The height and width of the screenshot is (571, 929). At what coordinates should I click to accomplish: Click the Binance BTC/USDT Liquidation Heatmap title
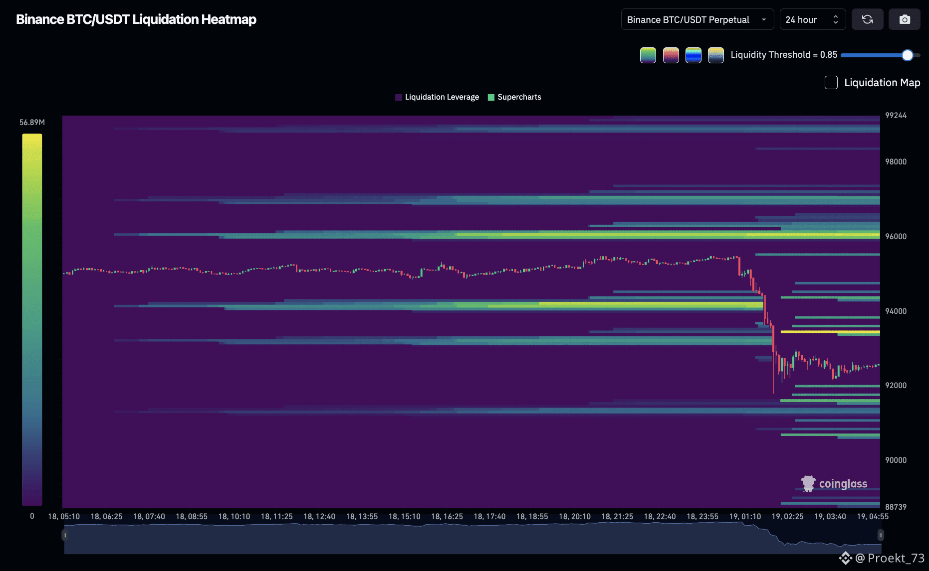click(x=136, y=19)
